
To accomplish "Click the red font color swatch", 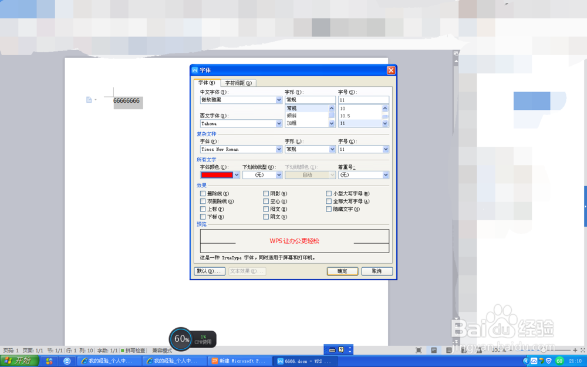I will (x=217, y=175).
